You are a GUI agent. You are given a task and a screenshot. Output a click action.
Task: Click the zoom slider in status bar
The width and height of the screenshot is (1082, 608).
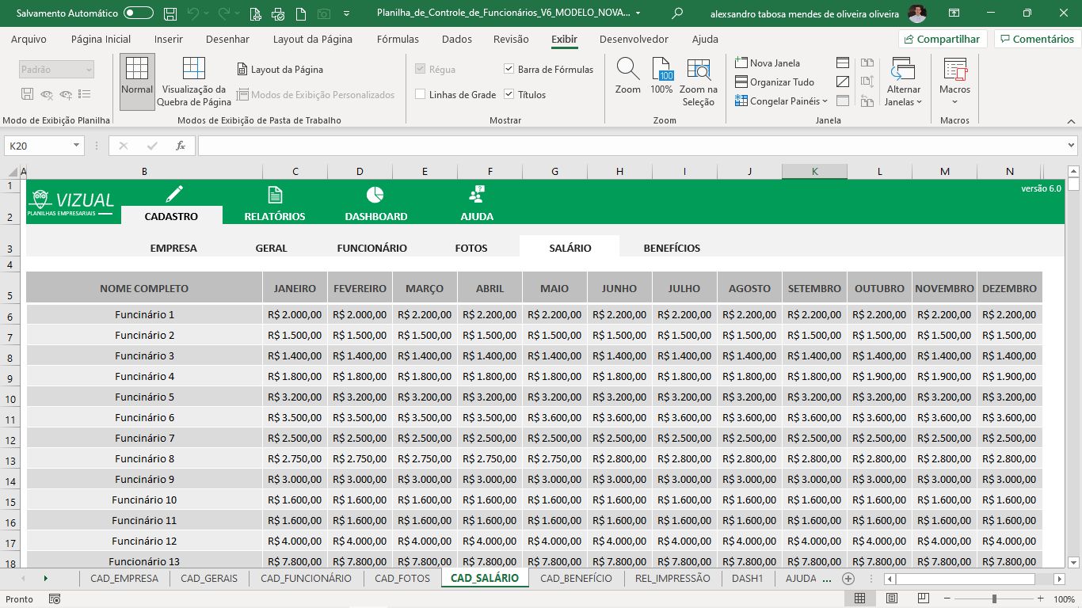click(x=994, y=599)
